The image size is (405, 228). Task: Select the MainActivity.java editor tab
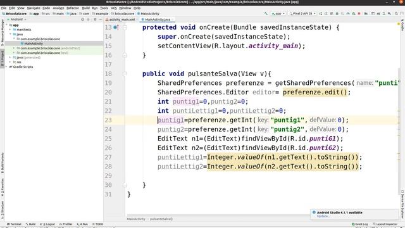point(158,20)
